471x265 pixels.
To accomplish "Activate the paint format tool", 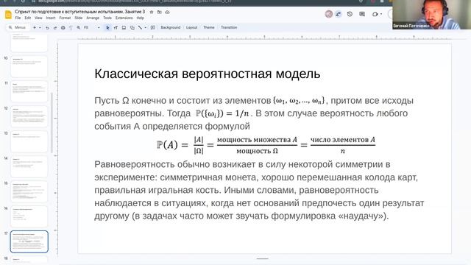I will tap(71, 27).
